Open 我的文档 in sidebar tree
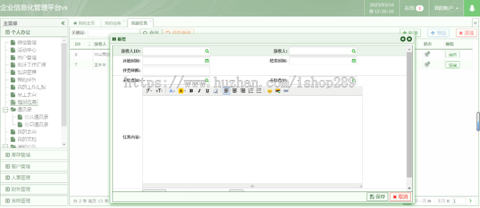 [27, 139]
